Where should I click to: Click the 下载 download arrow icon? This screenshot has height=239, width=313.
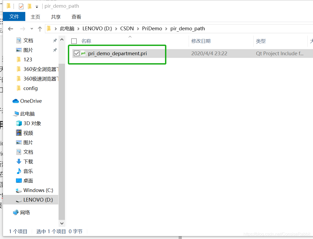coord(19,161)
